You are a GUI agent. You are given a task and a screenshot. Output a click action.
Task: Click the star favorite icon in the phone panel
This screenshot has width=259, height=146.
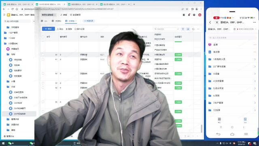coord(234,29)
